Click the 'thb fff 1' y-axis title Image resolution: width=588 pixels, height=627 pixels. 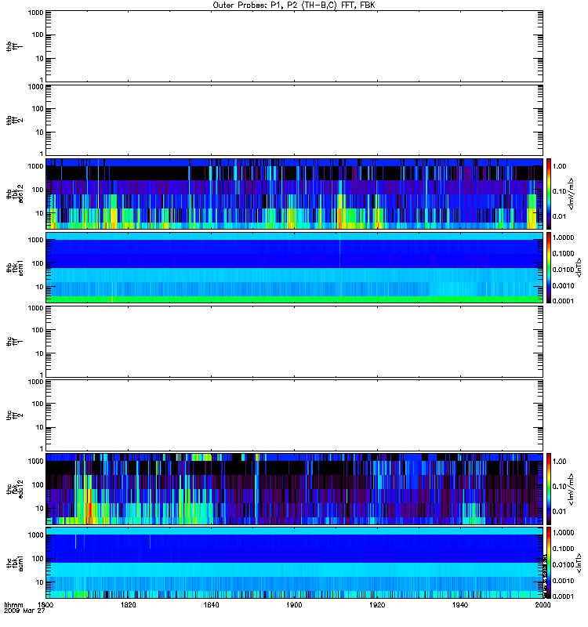15,46
